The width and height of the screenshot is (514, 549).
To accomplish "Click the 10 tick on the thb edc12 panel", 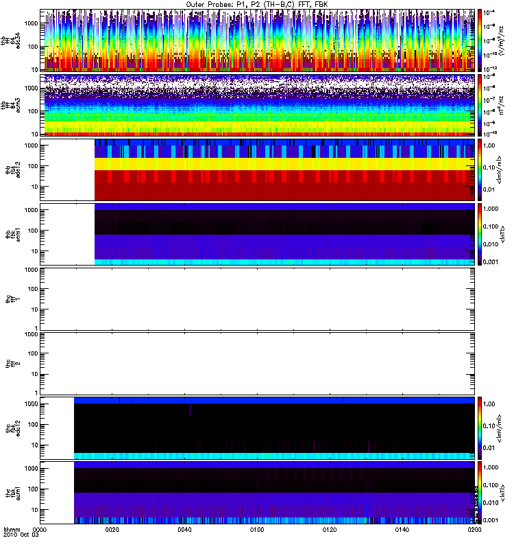I will click(34, 187).
